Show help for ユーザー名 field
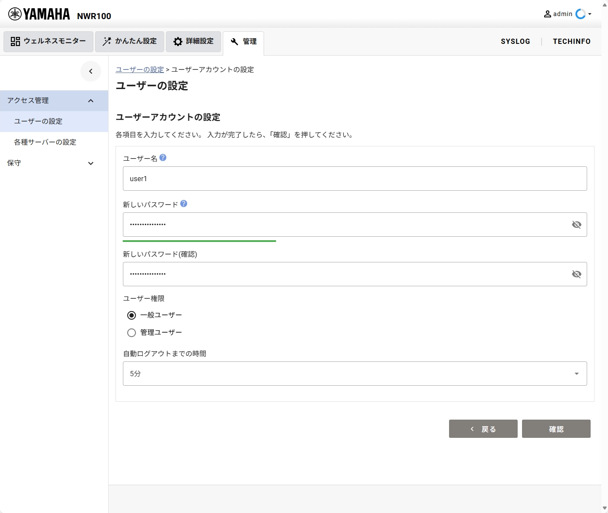This screenshot has height=513, width=608. coord(163,158)
